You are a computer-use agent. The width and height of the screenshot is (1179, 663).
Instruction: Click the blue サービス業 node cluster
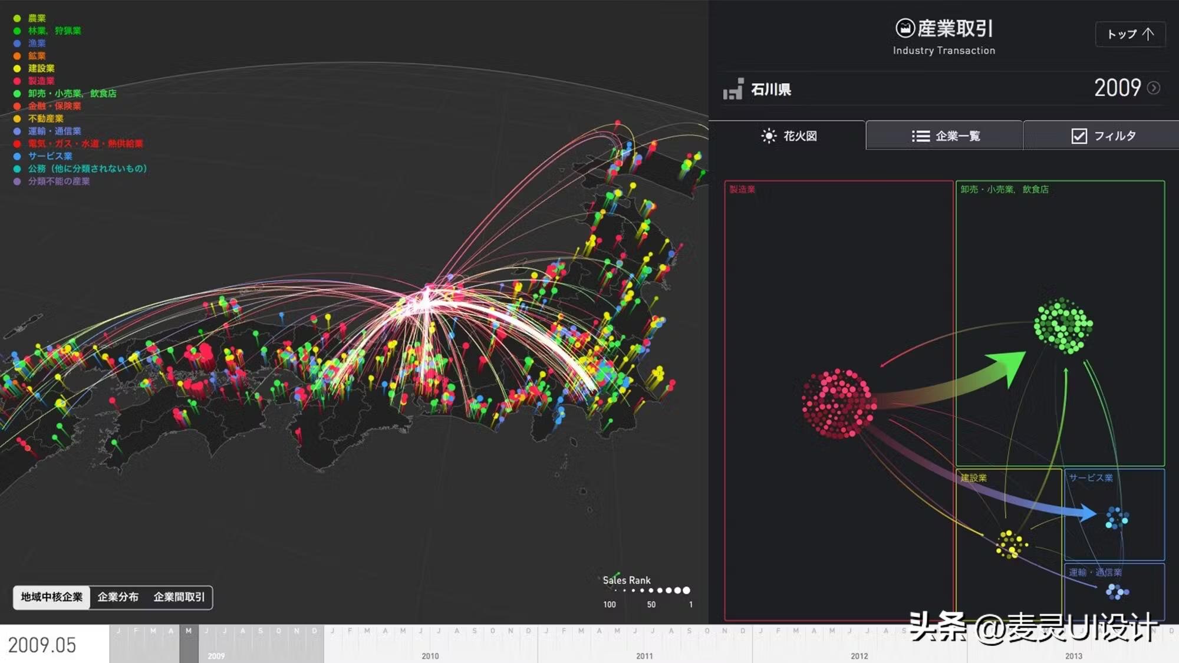[x=1116, y=518]
